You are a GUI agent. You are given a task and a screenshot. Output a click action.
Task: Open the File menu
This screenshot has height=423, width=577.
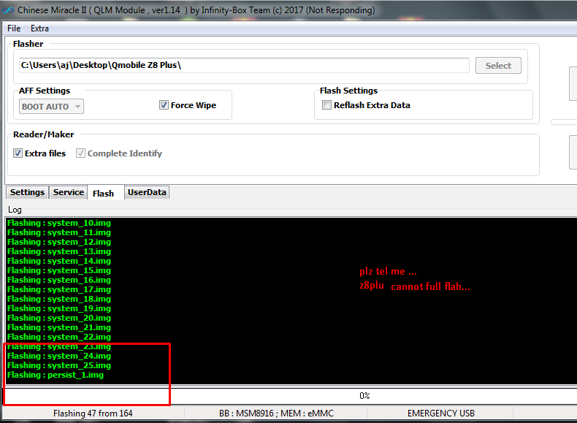14,28
